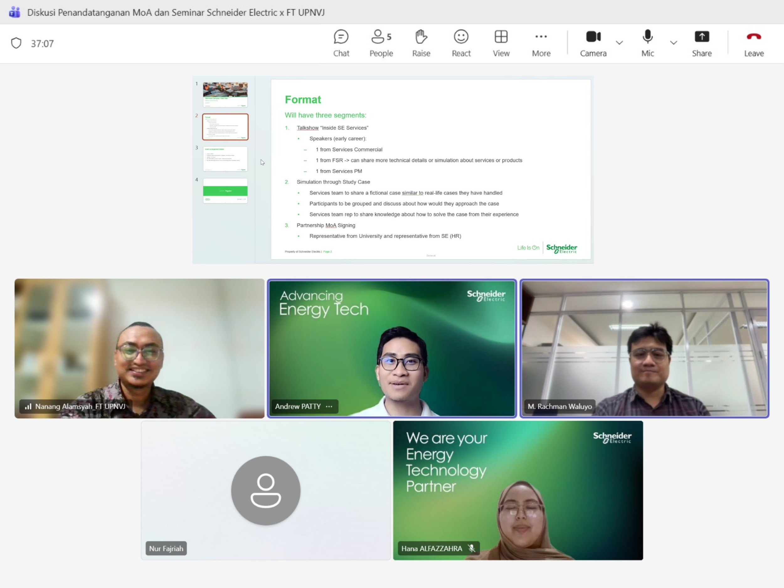This screenshot has width=784, height=588.
Task: Change the meeting View layout
Action: 501,43
